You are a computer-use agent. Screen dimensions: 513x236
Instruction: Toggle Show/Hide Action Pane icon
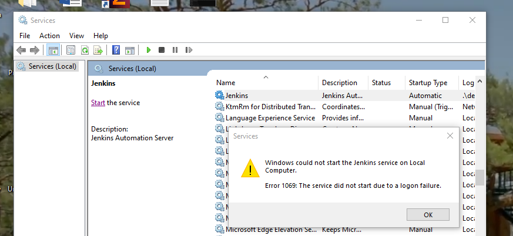point(130,50)
